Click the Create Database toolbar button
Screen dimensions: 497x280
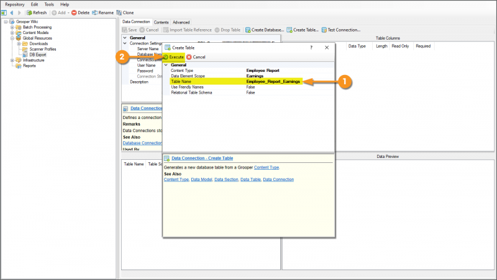pos(265,30)
